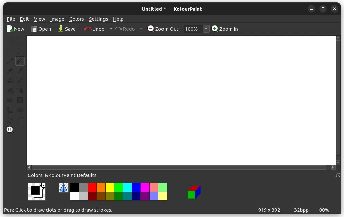Click the vertical scrollbar up arrow
This screenshot has width=344, height=217.
[x=338, y=38]
